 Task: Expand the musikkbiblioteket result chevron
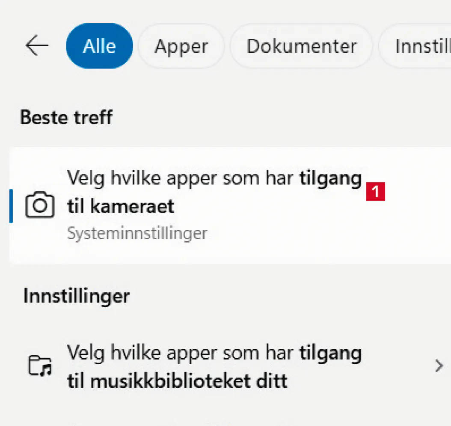tap(438, 366)
